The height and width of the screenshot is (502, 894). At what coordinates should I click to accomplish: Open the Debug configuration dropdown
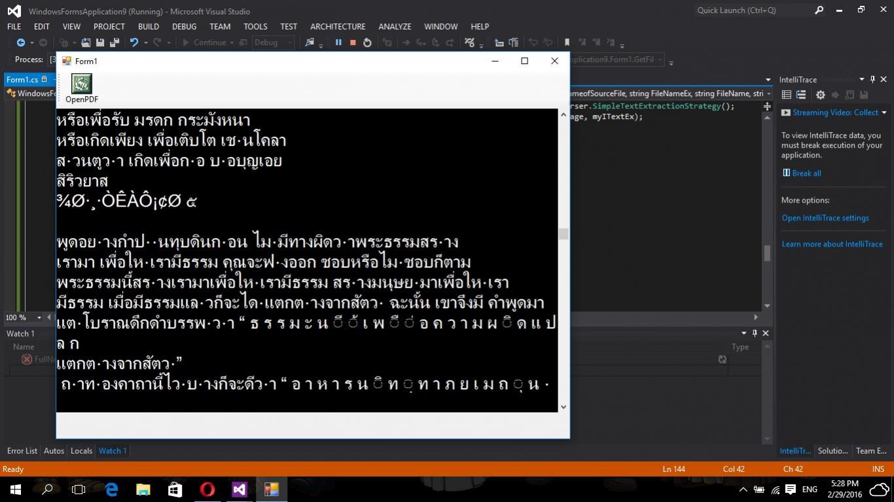[x=273, y=42]
